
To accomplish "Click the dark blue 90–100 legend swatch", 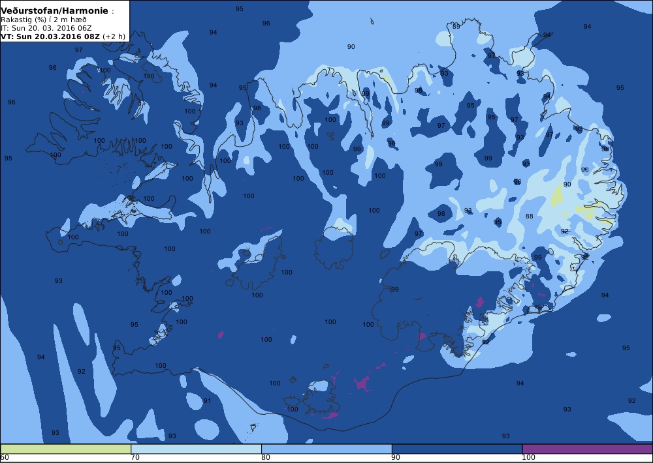I will [x=457, y=449].
